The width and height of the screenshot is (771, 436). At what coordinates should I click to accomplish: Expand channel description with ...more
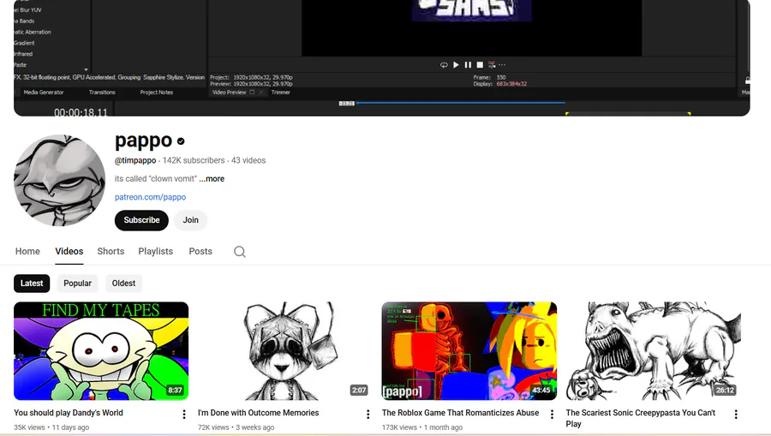point(212,179)
